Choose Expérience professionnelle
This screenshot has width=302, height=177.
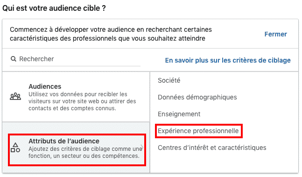tap(198, 131)
